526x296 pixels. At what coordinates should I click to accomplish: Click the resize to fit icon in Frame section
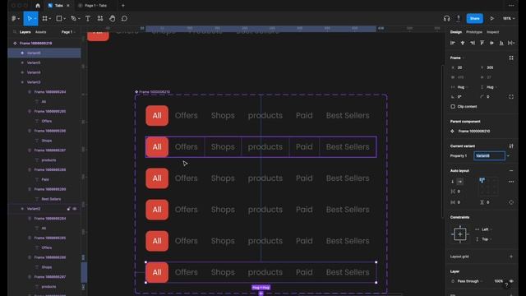(511, 58)
